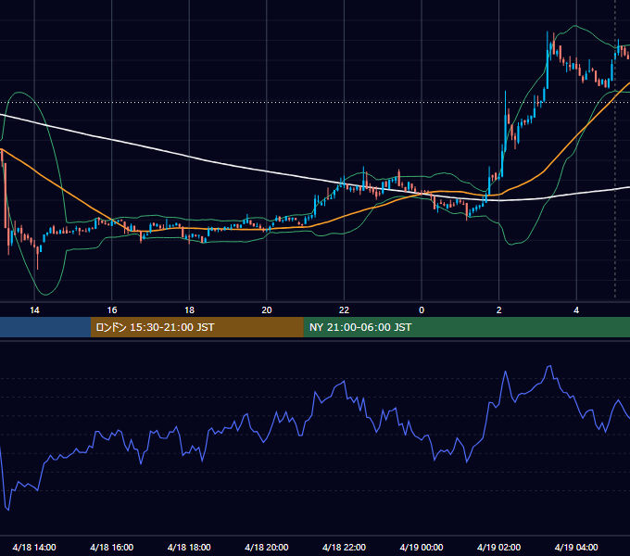Viewport: 630px width, 556px height.
Task: Click the 22 hour label on price chart axis
Action: (x=344, y=310)
